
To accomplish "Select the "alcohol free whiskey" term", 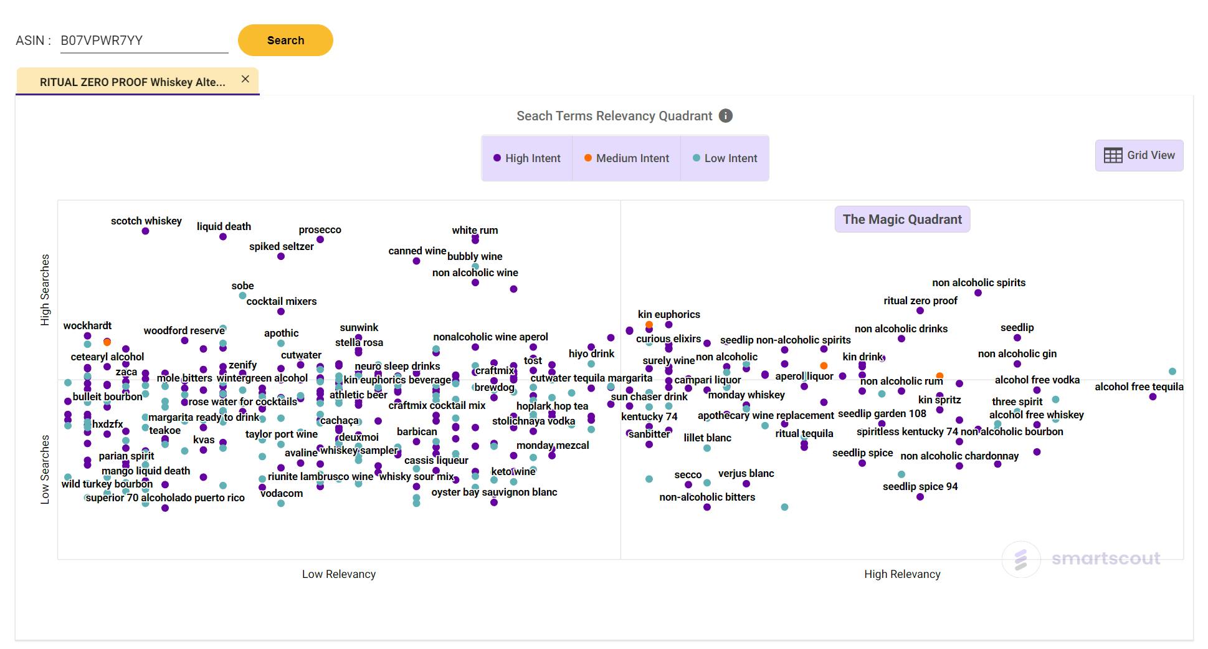I will click(x=1037, y=415).
